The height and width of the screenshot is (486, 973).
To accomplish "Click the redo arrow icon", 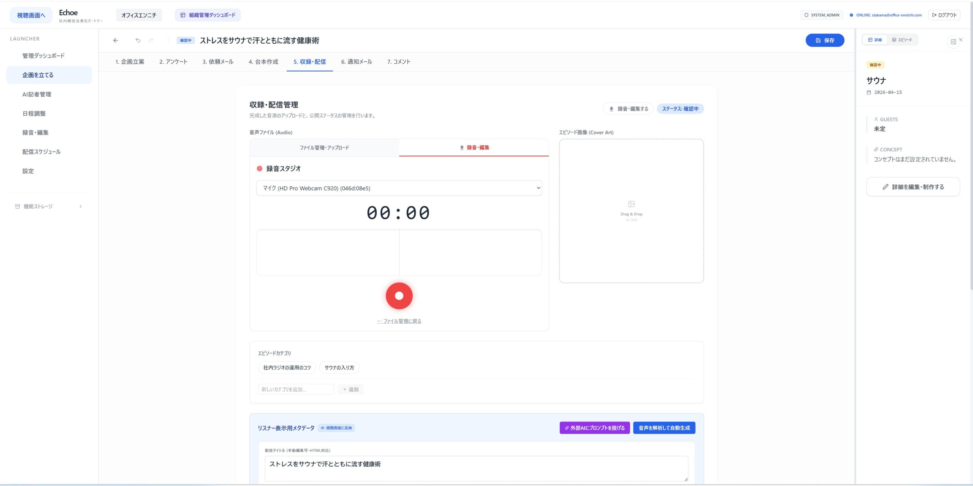I will (151, 40).
